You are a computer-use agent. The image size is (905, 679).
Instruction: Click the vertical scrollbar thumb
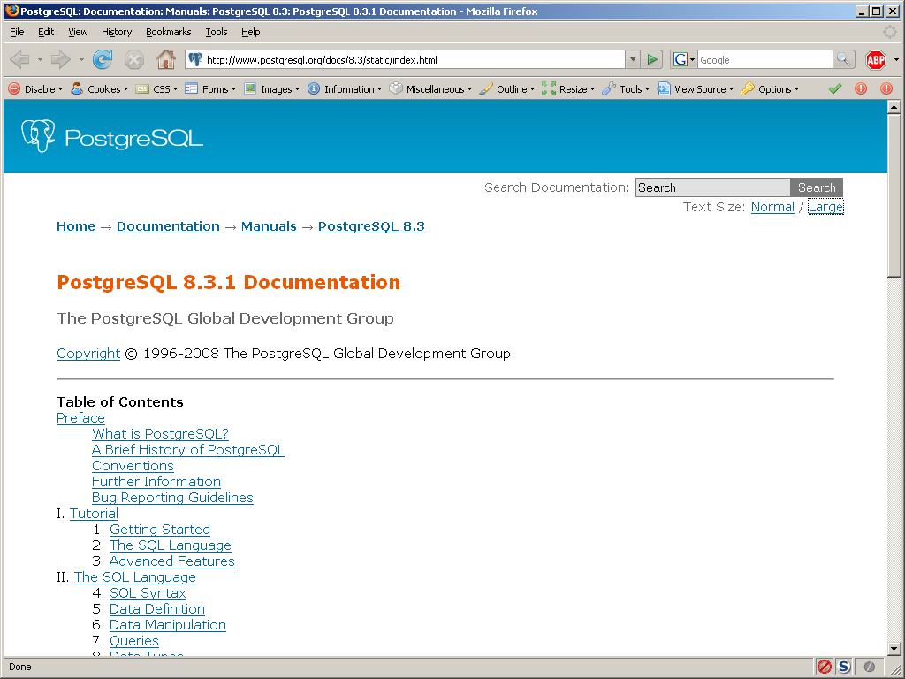tap(894, 195)
